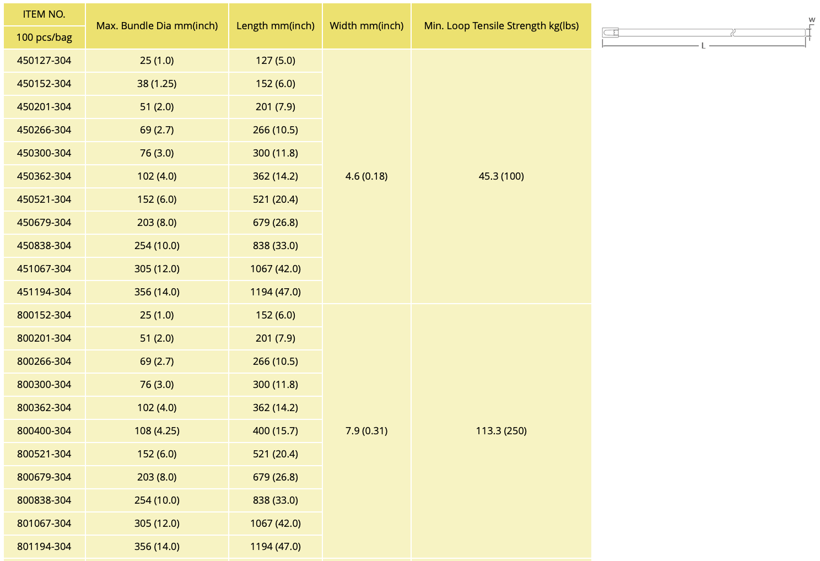Select item number 800838-304

pos(44,500)
